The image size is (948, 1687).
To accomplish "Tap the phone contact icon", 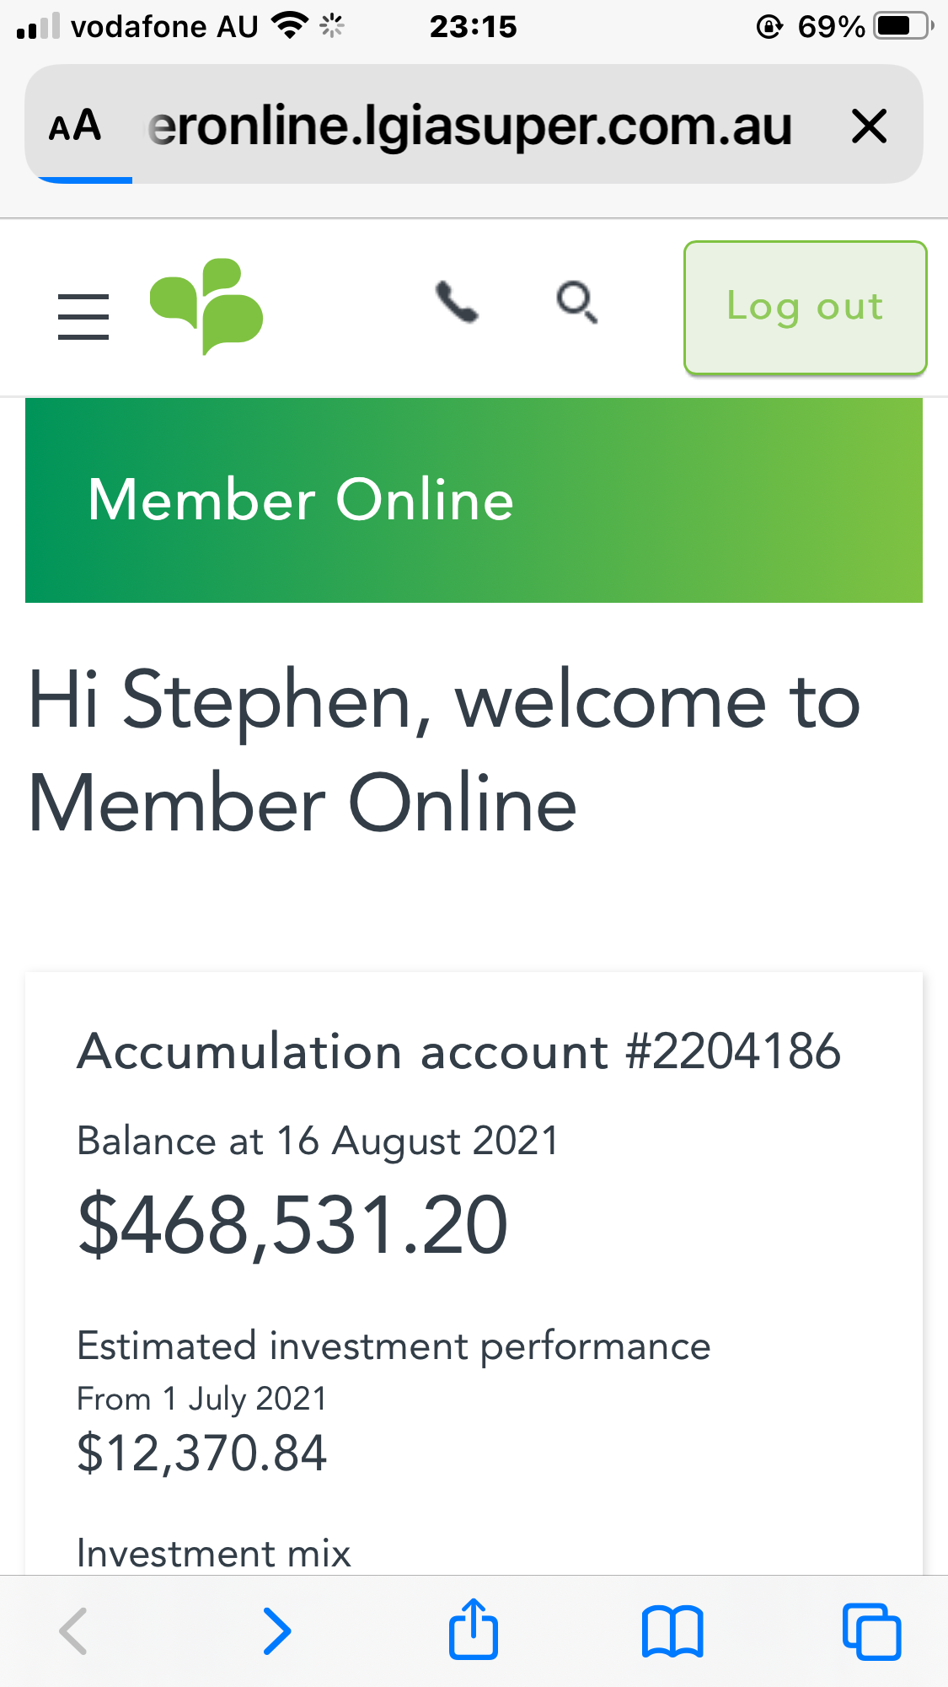I will (x=457, y=303).
